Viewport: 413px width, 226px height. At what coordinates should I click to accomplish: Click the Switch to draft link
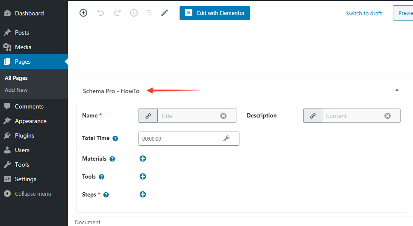364,13
